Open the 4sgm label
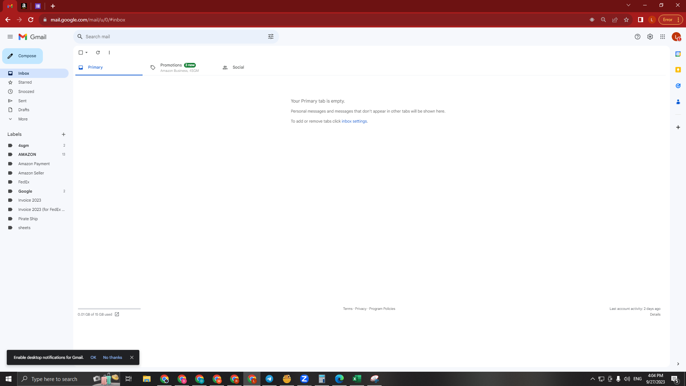Viewport: 686px width, 386px height. click(x=34, y=145)
